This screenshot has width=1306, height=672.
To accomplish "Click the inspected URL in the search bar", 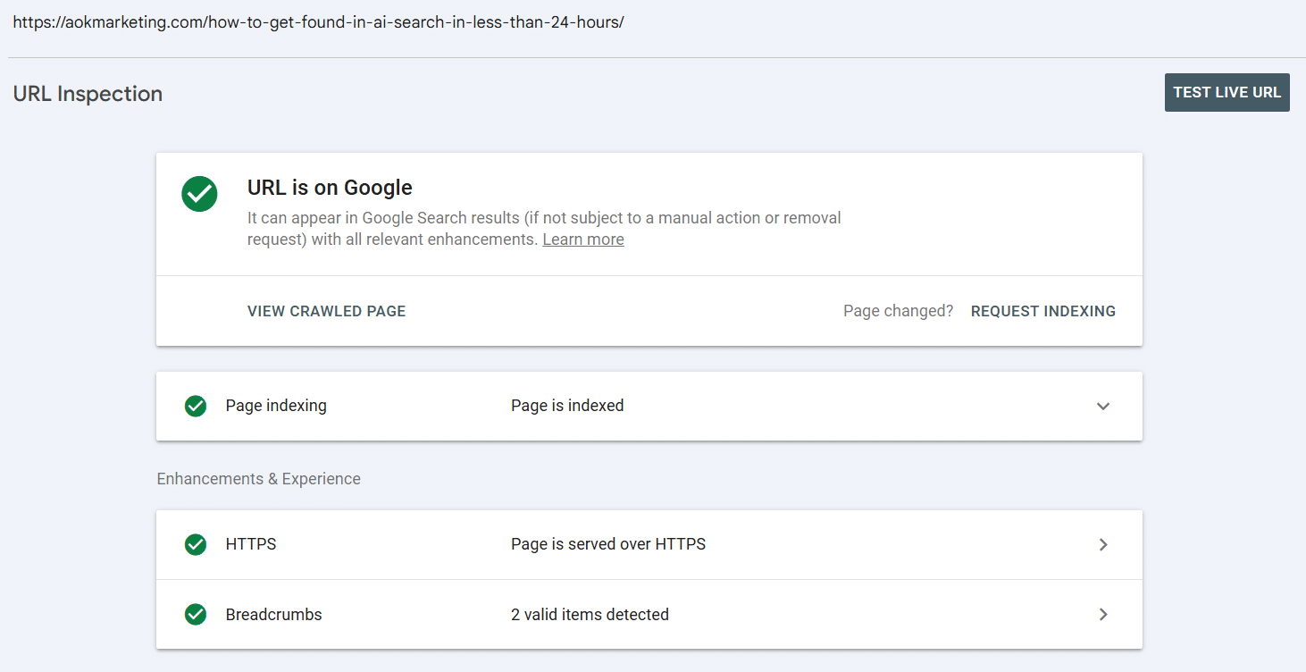I will (x=314, y=21).
